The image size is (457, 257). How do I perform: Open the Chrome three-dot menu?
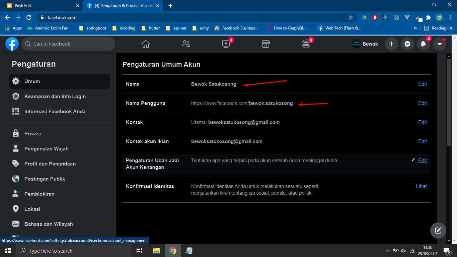click(x=450, y=17)
